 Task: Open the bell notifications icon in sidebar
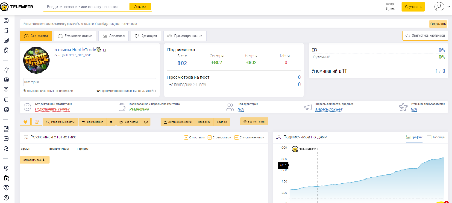pyautogui.click(x=6, y=69)
